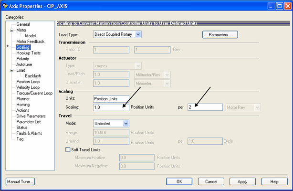This screenshot has height=191, width=293.
Task: Open the Load Type dropdown
Action: pos(138,34)
